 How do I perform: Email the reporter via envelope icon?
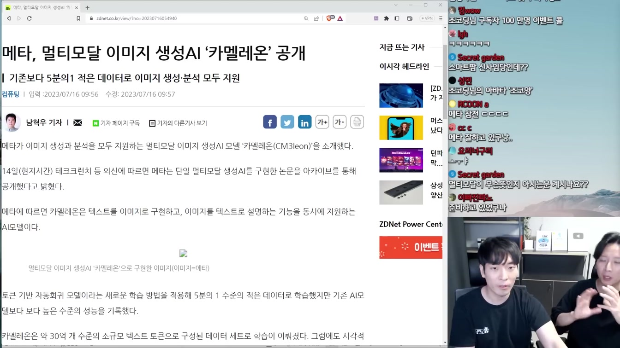pos(77,122)
